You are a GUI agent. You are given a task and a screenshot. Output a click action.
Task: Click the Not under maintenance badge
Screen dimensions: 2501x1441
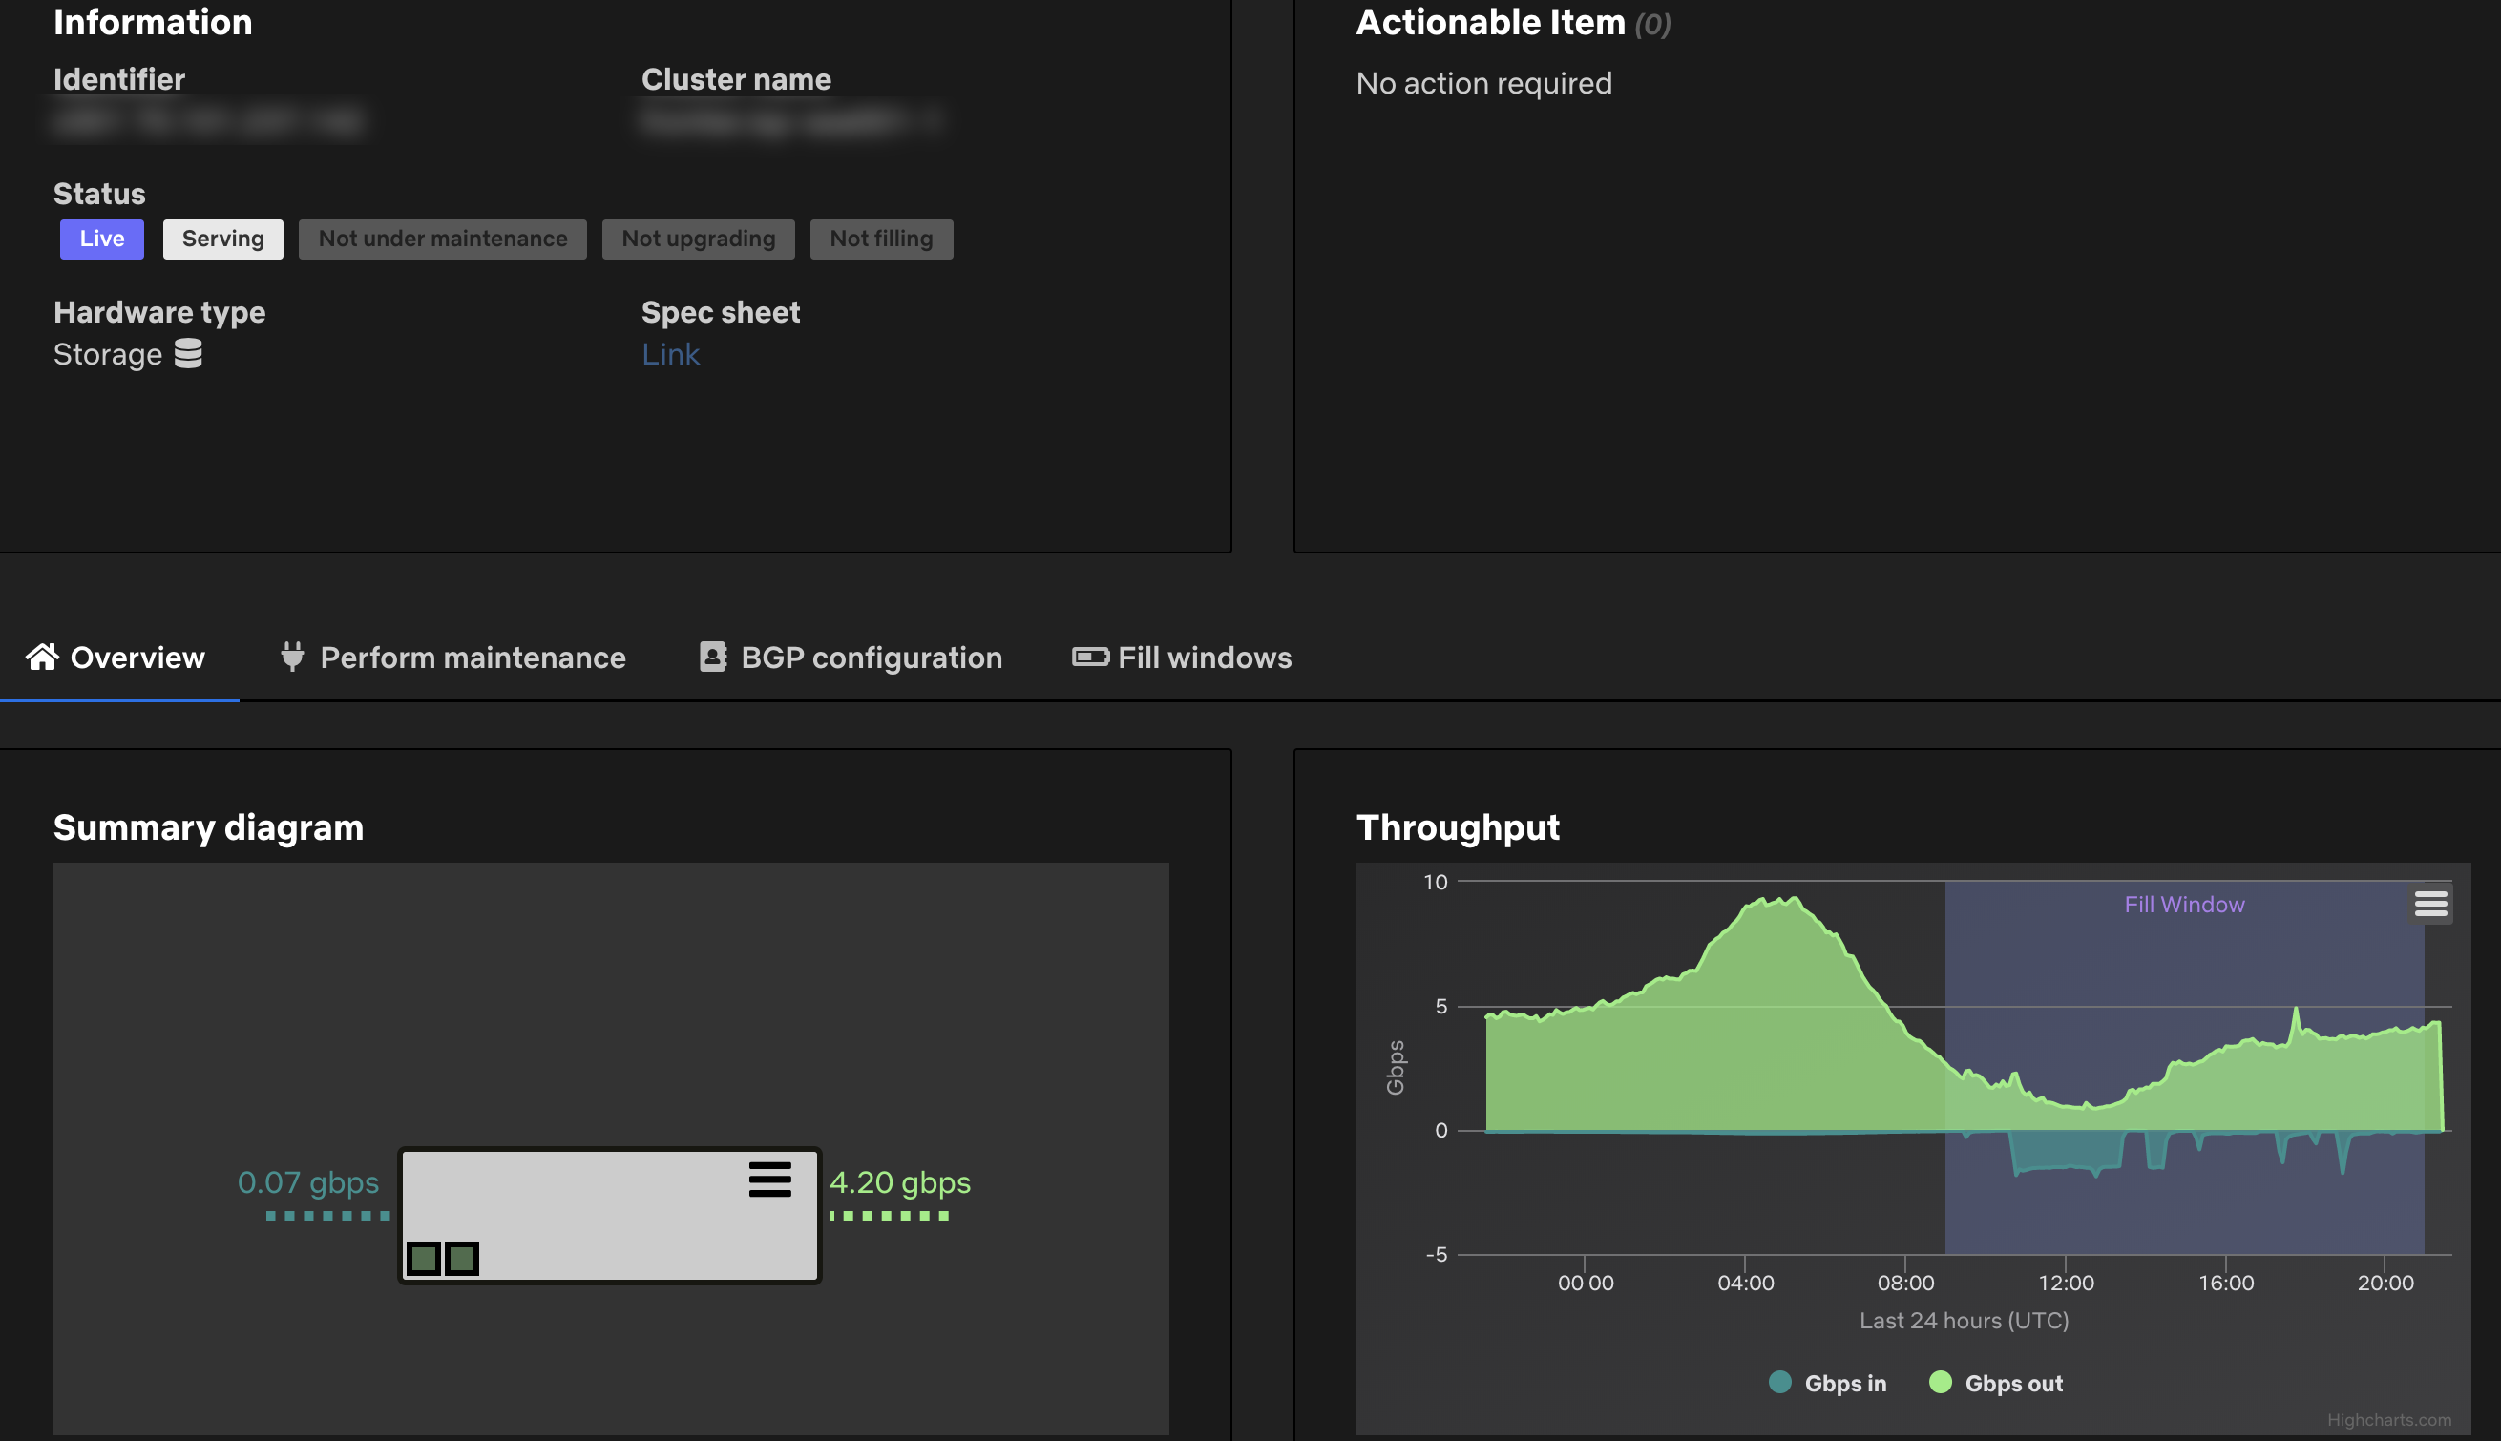pos(441,239)
